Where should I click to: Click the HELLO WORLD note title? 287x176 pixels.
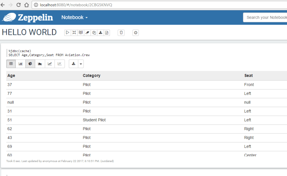(x=29, y=32)
